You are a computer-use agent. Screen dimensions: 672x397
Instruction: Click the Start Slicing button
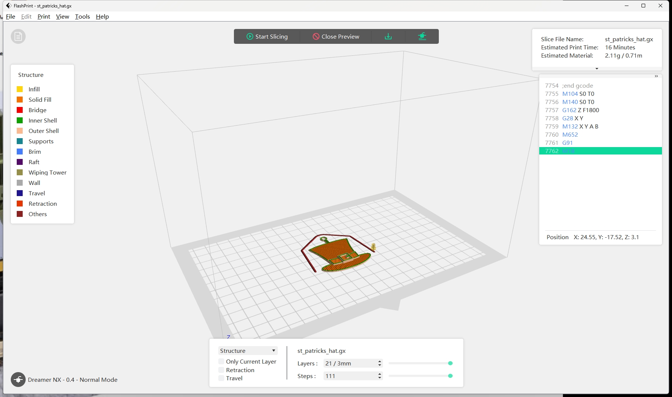(x=267, y=36)
